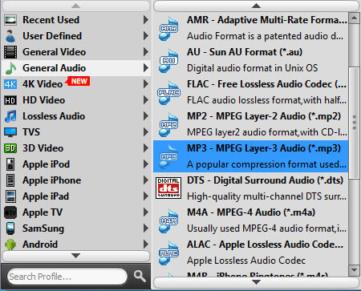Click 'High-quality multi-channel DTS surr...' text
The height and width of the screenshot is (291, 361).
click(x=266, y=196)
